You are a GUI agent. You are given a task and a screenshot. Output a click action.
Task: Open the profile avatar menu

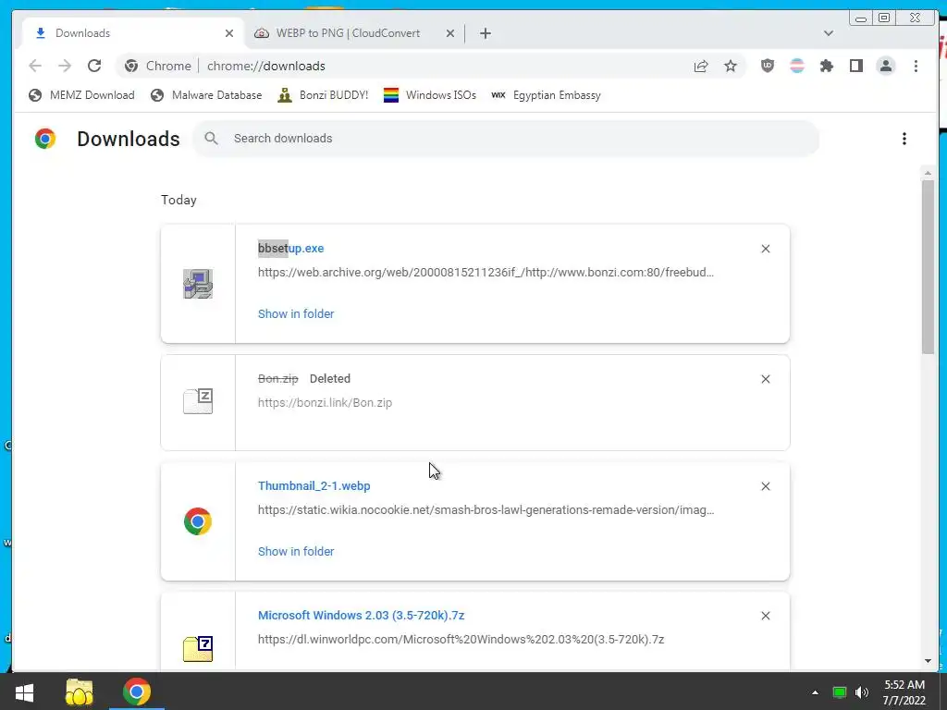[886, 66]
